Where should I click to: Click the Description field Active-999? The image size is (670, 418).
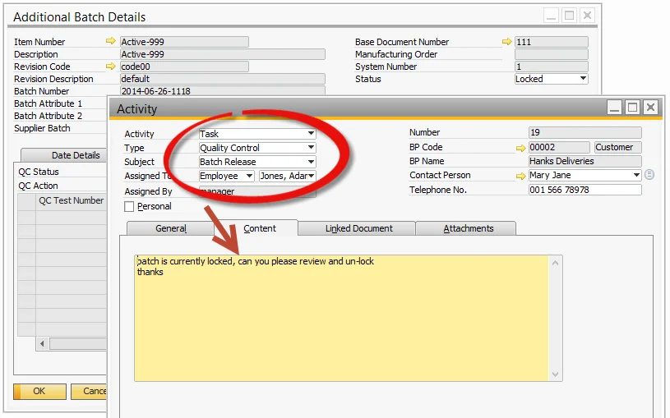click(223, 54)
